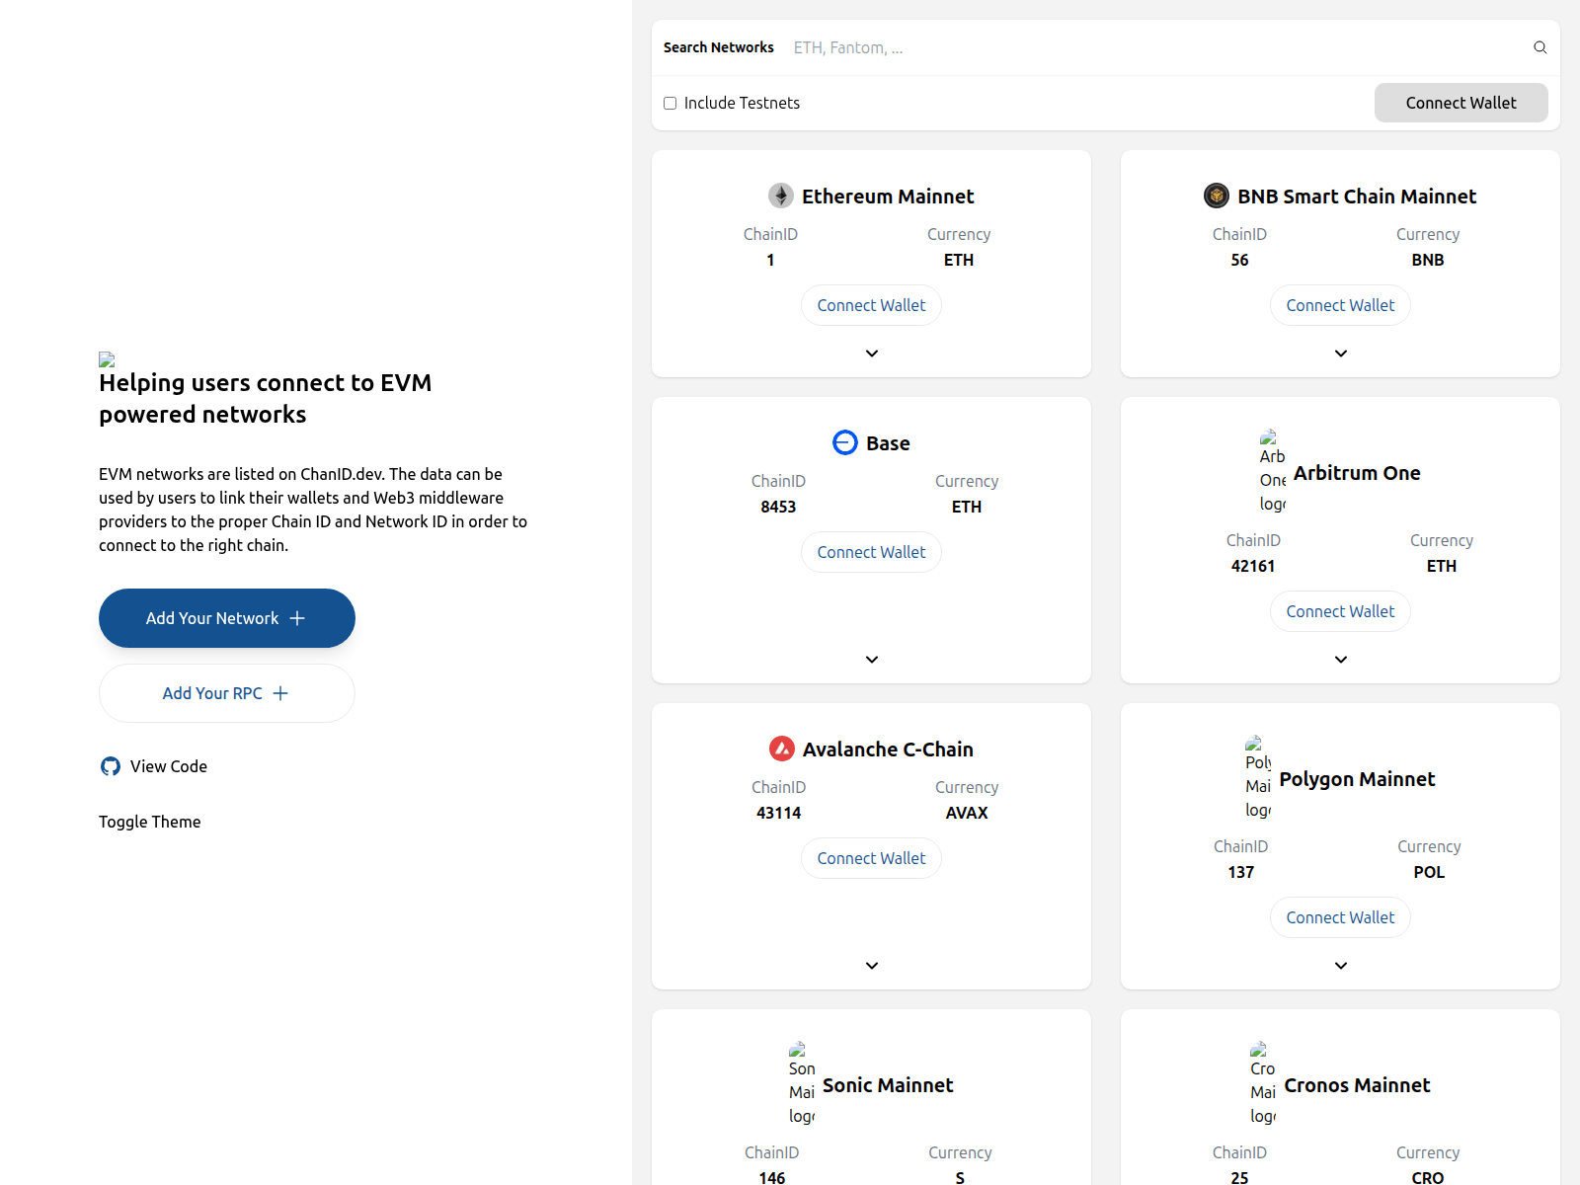This screenshot has width=1580, height=1185.
Task: Click the search magnifier icon
Action: tap(1540, 47)
